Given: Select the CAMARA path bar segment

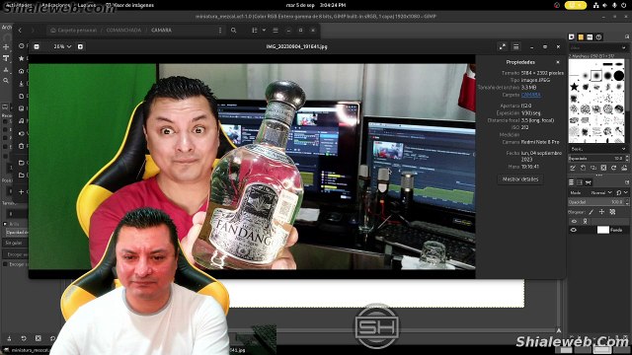Looking at the screenshot, I should point(161,31).
